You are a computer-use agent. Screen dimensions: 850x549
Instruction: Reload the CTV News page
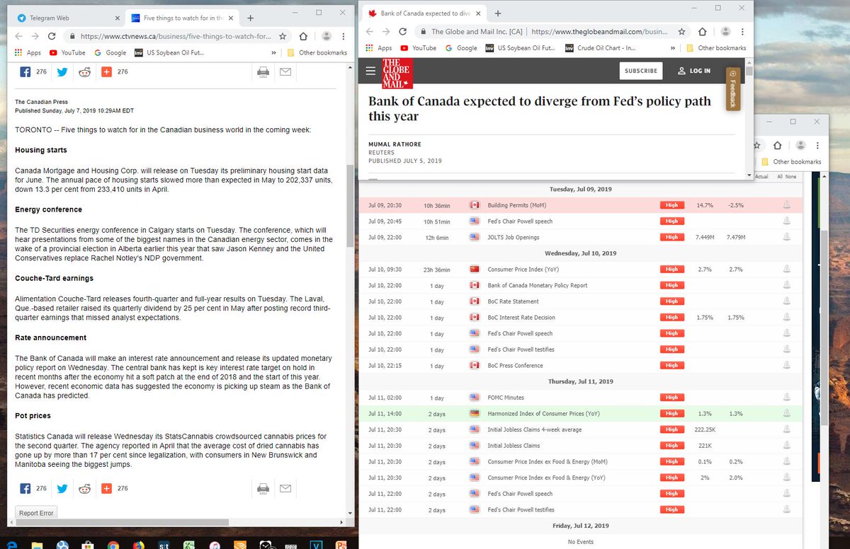point(52,36)
